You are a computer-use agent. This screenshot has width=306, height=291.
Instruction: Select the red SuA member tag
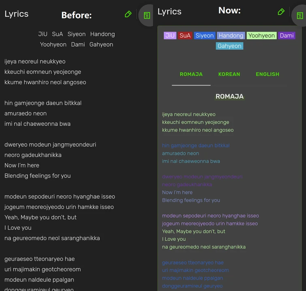[185, 36]
